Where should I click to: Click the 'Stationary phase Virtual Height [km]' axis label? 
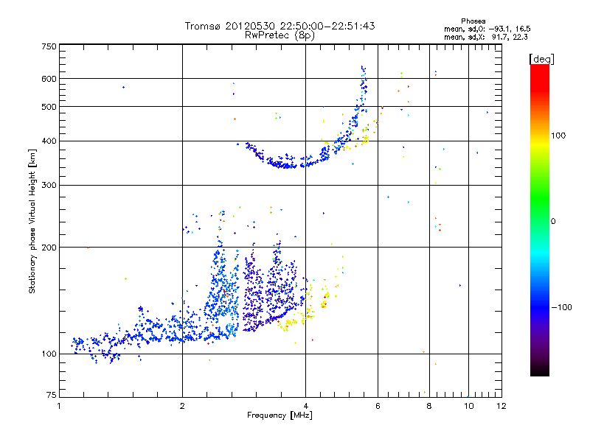tap(32, 222)
